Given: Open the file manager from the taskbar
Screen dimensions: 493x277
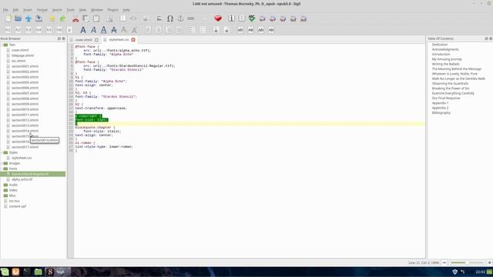Looking at the screenshot, I should pyautogui.click(x=38, y=272).
